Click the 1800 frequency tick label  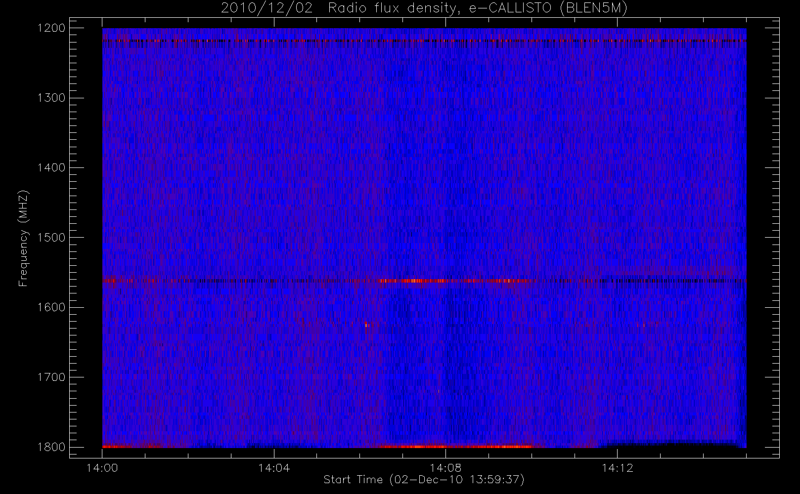click(51, 447)
